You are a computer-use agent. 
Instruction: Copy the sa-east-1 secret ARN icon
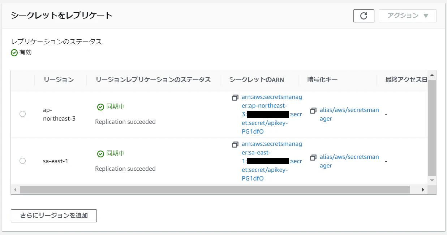coord(235,144)
